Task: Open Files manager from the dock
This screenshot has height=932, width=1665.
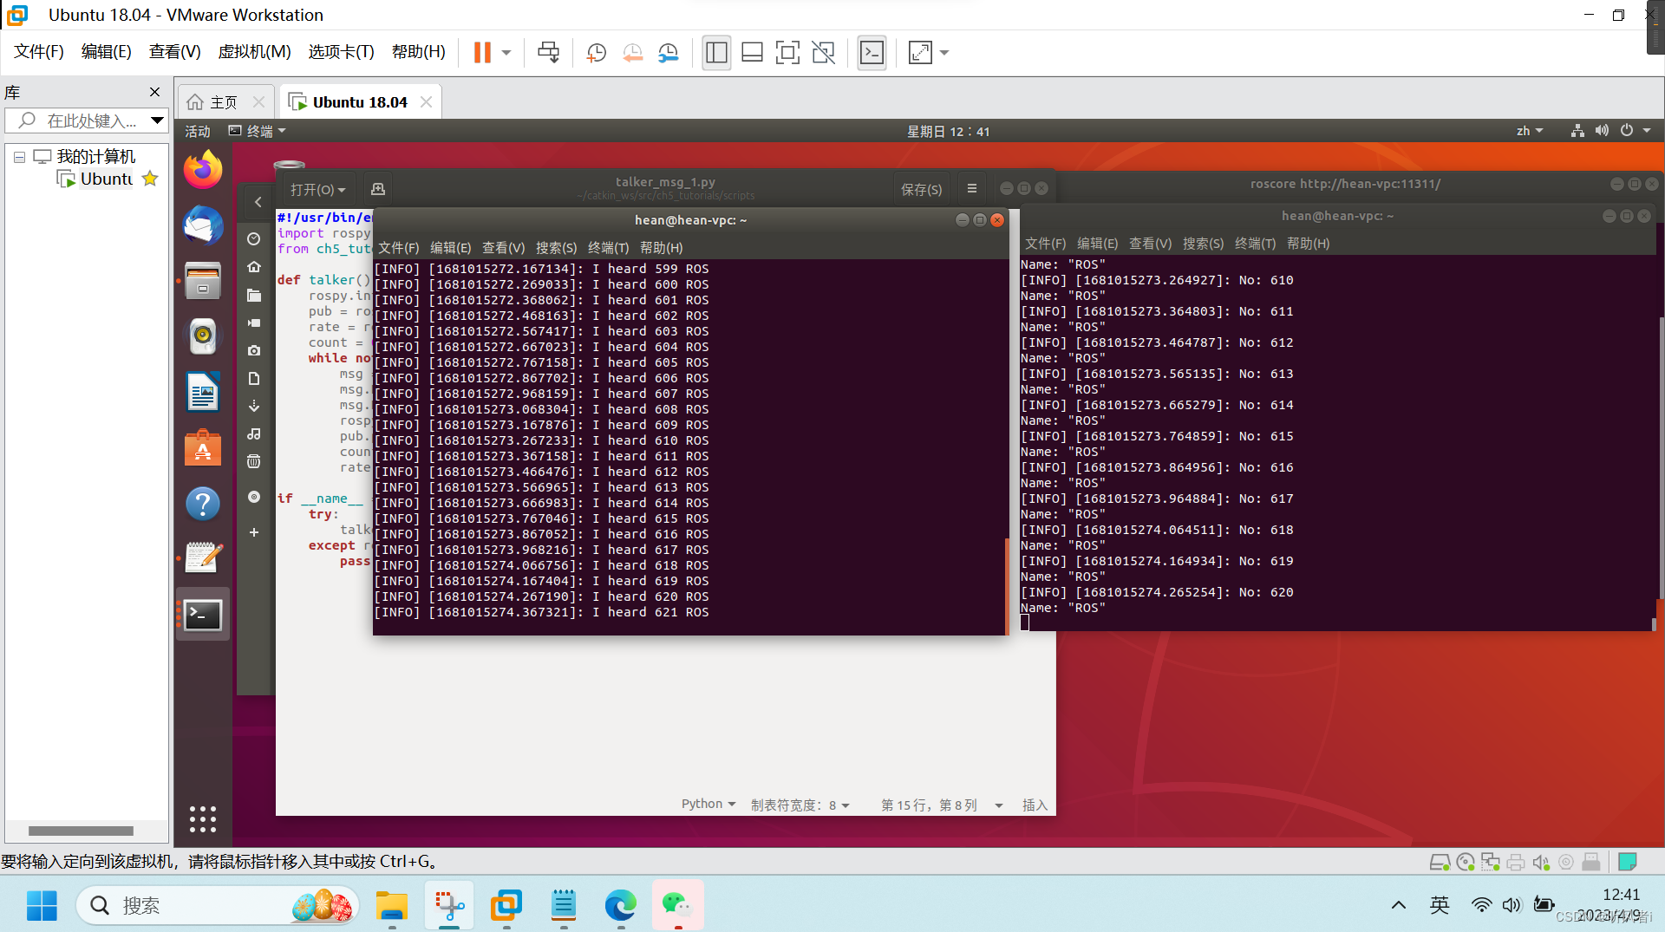Action: tap(203, 281)
